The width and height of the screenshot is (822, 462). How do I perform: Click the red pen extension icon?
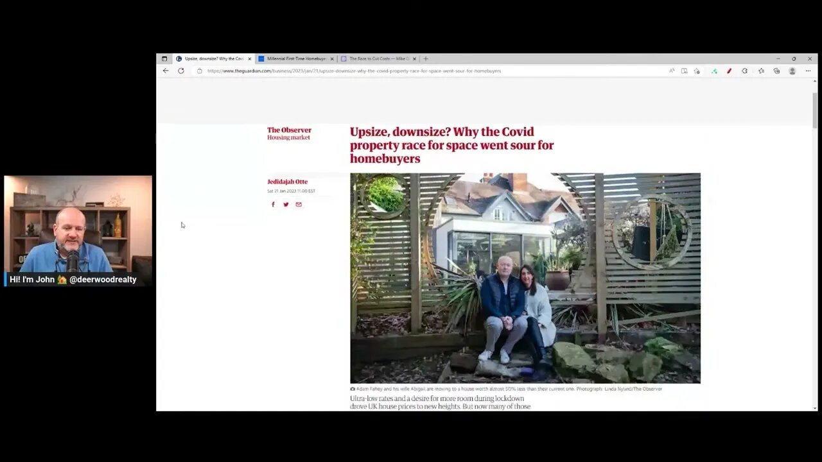pyautogui.click(x=729, y=71)
